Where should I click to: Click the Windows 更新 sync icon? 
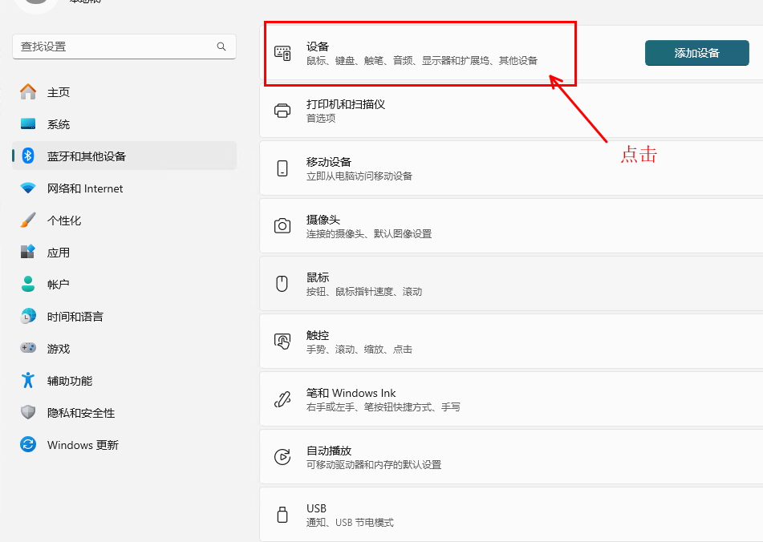click(x=28, y=445)
